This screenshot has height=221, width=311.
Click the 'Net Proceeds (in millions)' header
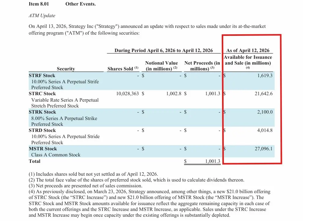(202, 66)
